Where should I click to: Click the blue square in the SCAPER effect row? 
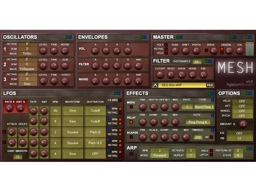(x=213, y=130)
